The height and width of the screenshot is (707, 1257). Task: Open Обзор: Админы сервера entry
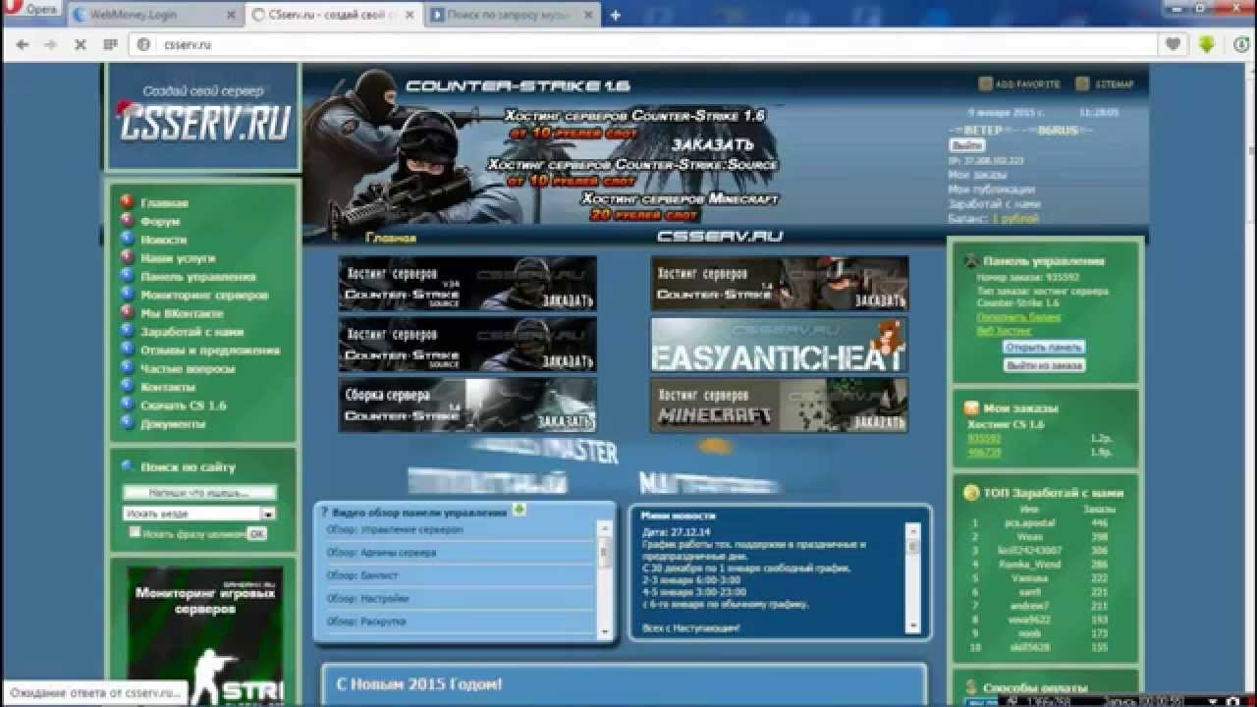[382, 553]
